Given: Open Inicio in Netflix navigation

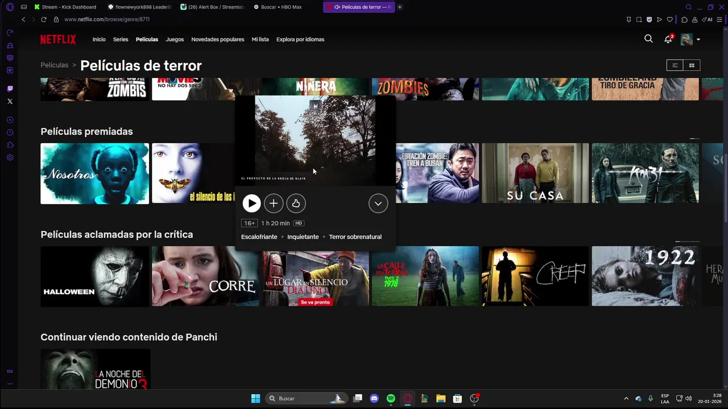Looking at the screenshot, I should pyautogui.click(x=99, y=39).
